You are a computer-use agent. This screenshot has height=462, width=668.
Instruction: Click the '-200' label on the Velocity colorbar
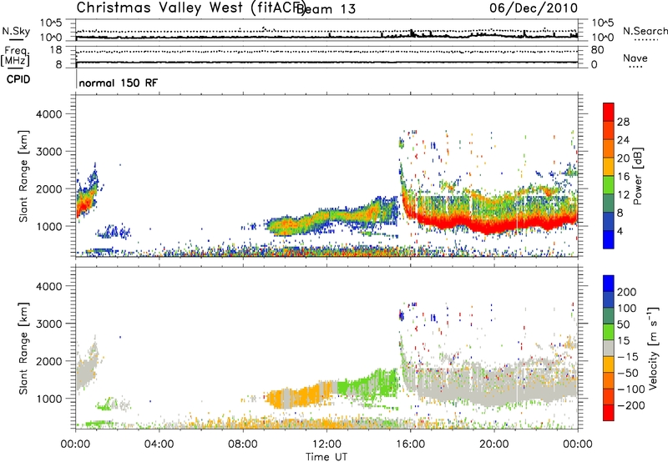(x=630, y=405)
